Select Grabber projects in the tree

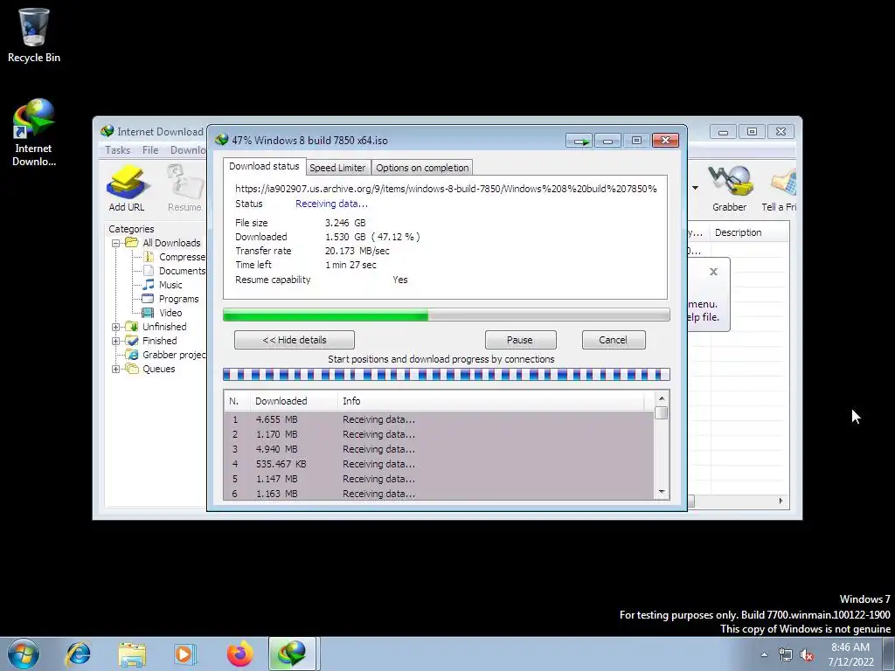pos(165,355)
